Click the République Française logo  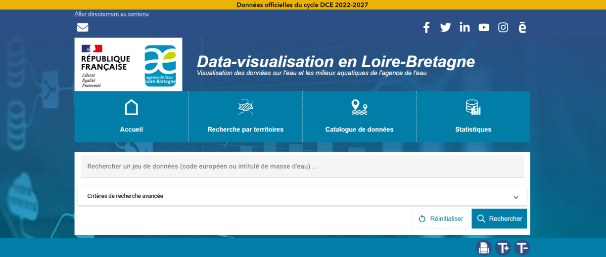click(105, 65)
